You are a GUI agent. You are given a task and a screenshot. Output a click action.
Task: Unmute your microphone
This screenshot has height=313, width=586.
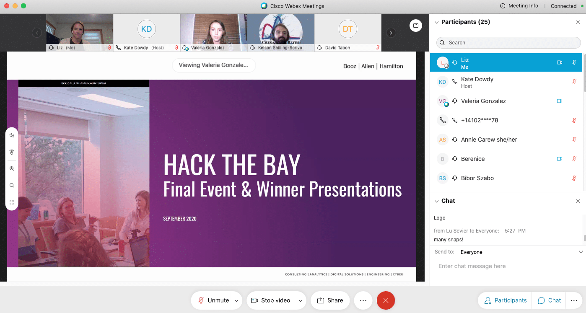213,300
